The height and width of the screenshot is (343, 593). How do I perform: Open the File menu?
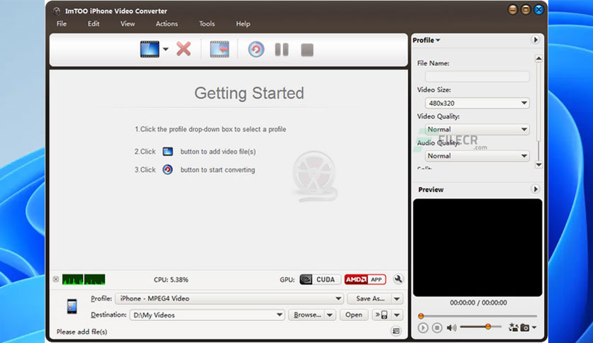point(62,23)
